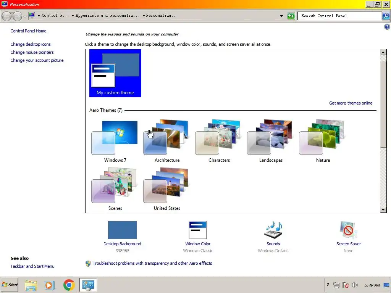Click the theme list scroll down arrow
The image size is (391, 293).
tap(383, 210)
